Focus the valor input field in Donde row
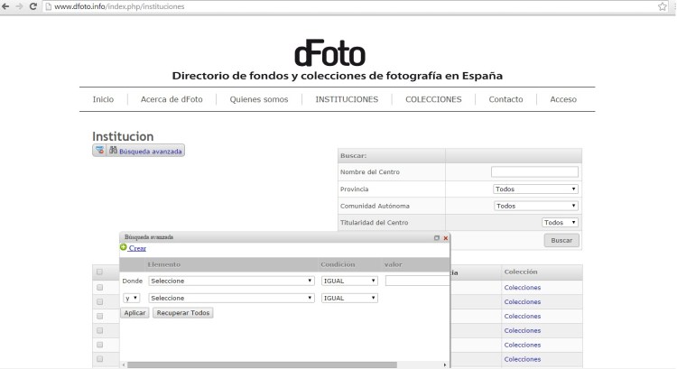Viewport: 677px width, 369px height. 418,281
